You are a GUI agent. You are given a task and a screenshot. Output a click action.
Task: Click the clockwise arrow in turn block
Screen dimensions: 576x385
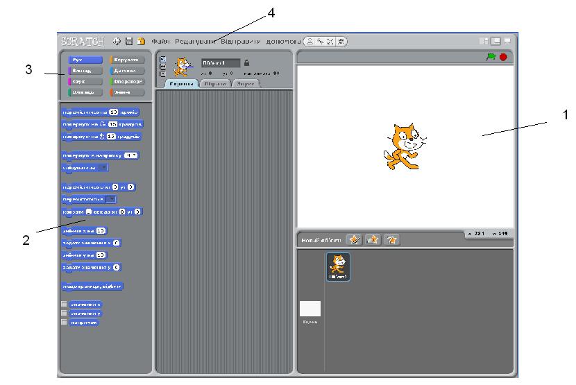click(103, 124)
